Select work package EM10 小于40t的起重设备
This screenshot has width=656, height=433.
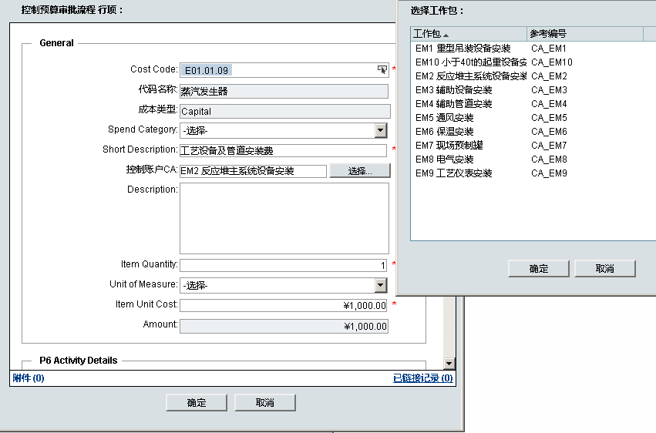471,62
